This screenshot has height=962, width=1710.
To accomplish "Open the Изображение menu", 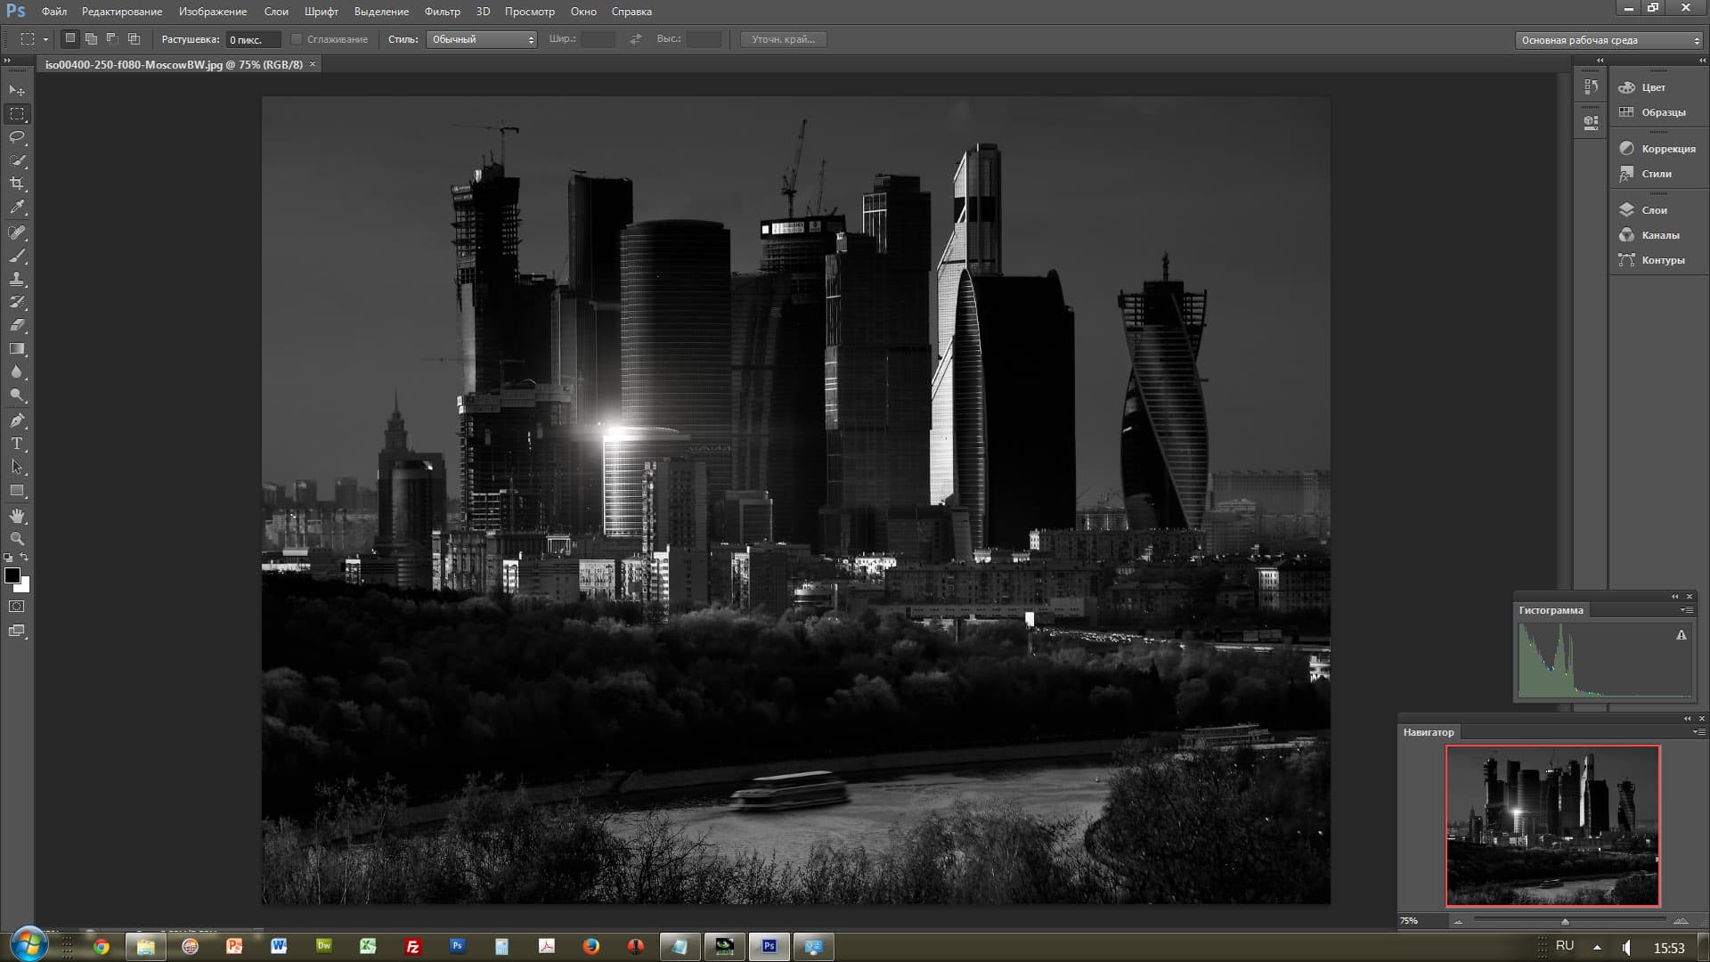I will 212,12.
